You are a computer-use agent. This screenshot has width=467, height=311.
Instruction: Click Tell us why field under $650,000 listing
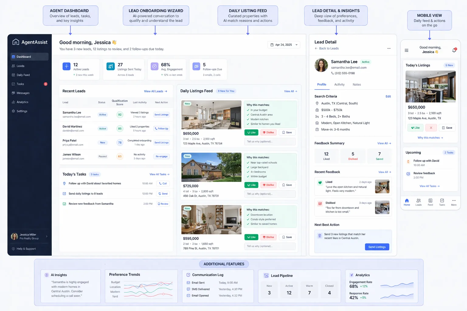[x=270, y=142]
